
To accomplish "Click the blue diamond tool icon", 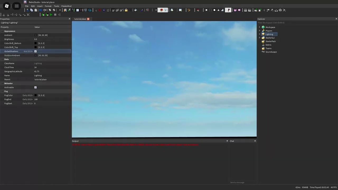I will click(104, 10).
